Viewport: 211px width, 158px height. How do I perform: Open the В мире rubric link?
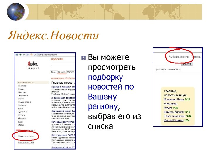[21, 89]
